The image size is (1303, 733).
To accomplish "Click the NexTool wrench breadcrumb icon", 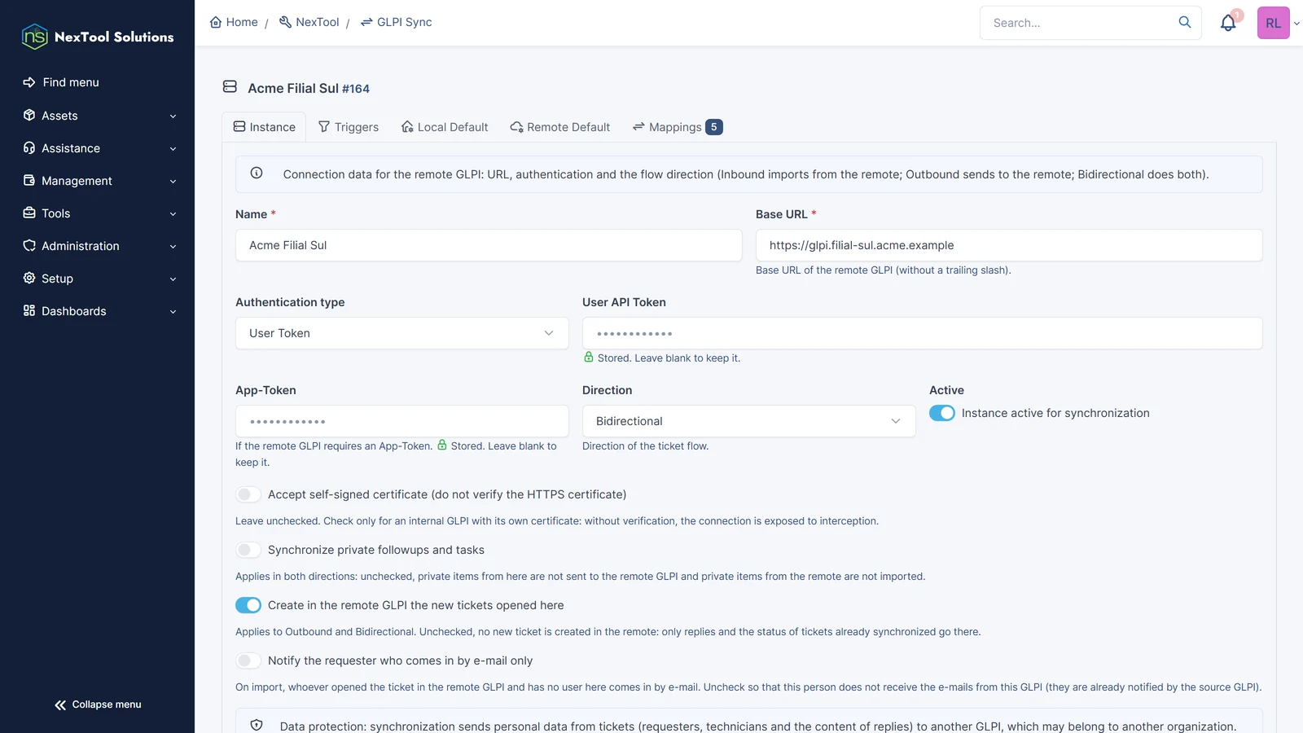I will 285,22.
